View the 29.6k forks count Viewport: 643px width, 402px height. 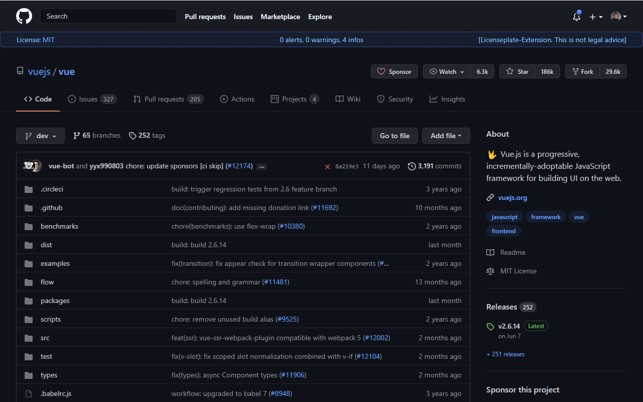coord(613,71)
